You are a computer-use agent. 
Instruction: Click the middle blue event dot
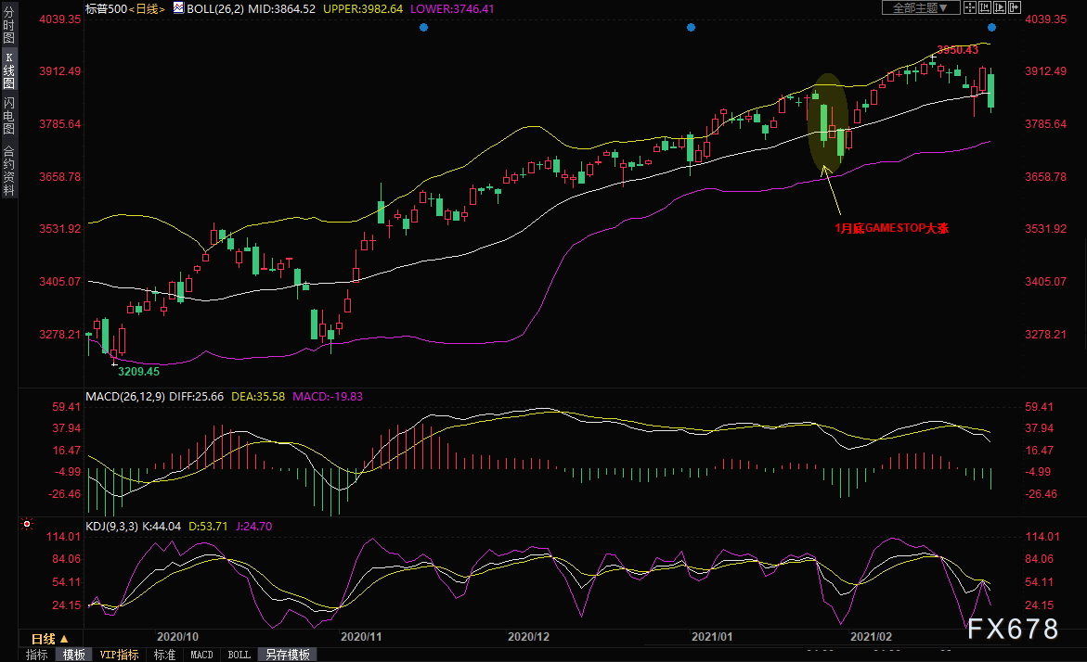coord(691,27)
